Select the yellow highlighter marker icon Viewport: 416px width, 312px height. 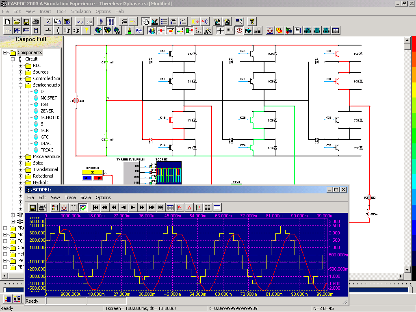coord(86,30)
